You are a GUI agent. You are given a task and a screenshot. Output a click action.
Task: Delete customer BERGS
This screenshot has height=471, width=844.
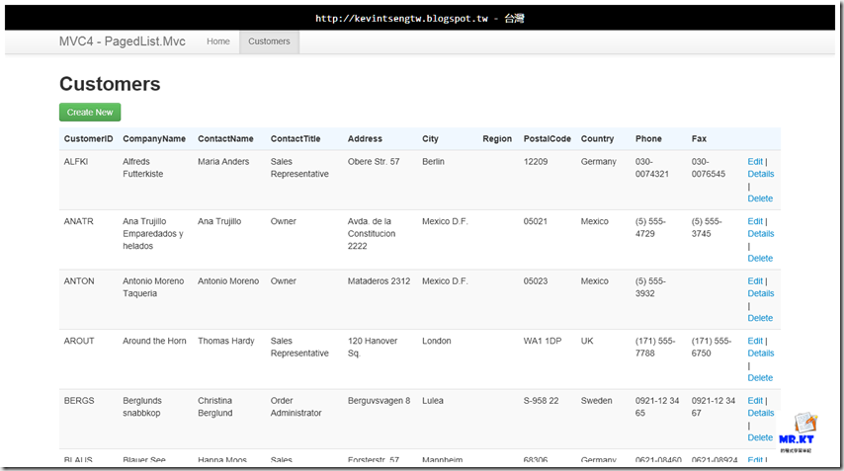760,437
